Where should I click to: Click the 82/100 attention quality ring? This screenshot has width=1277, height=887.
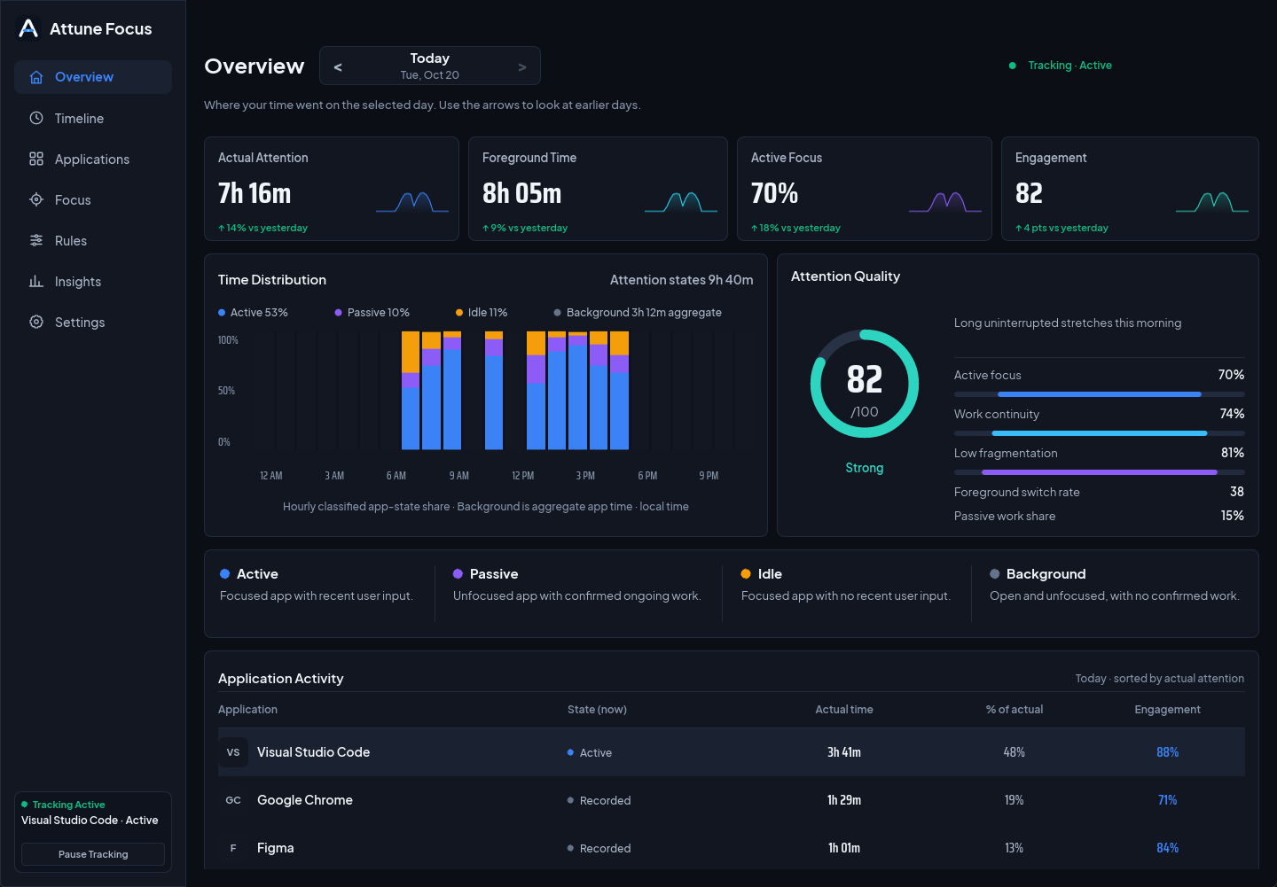(x=865, y=384)
